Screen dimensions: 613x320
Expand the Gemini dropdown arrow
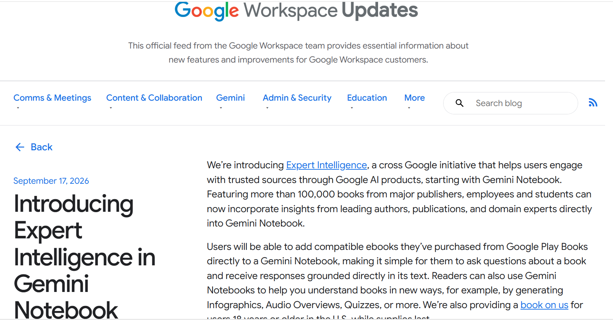pos(221,108)
